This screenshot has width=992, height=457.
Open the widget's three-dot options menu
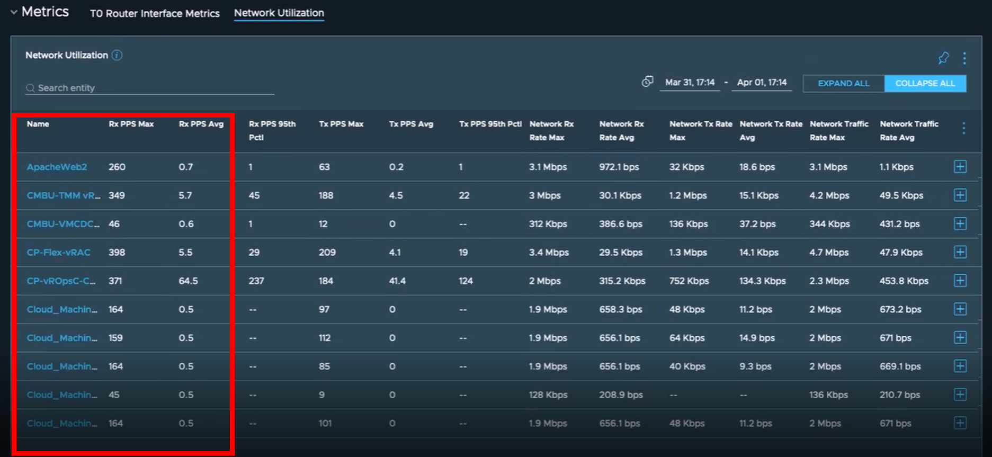pos(964,58)
